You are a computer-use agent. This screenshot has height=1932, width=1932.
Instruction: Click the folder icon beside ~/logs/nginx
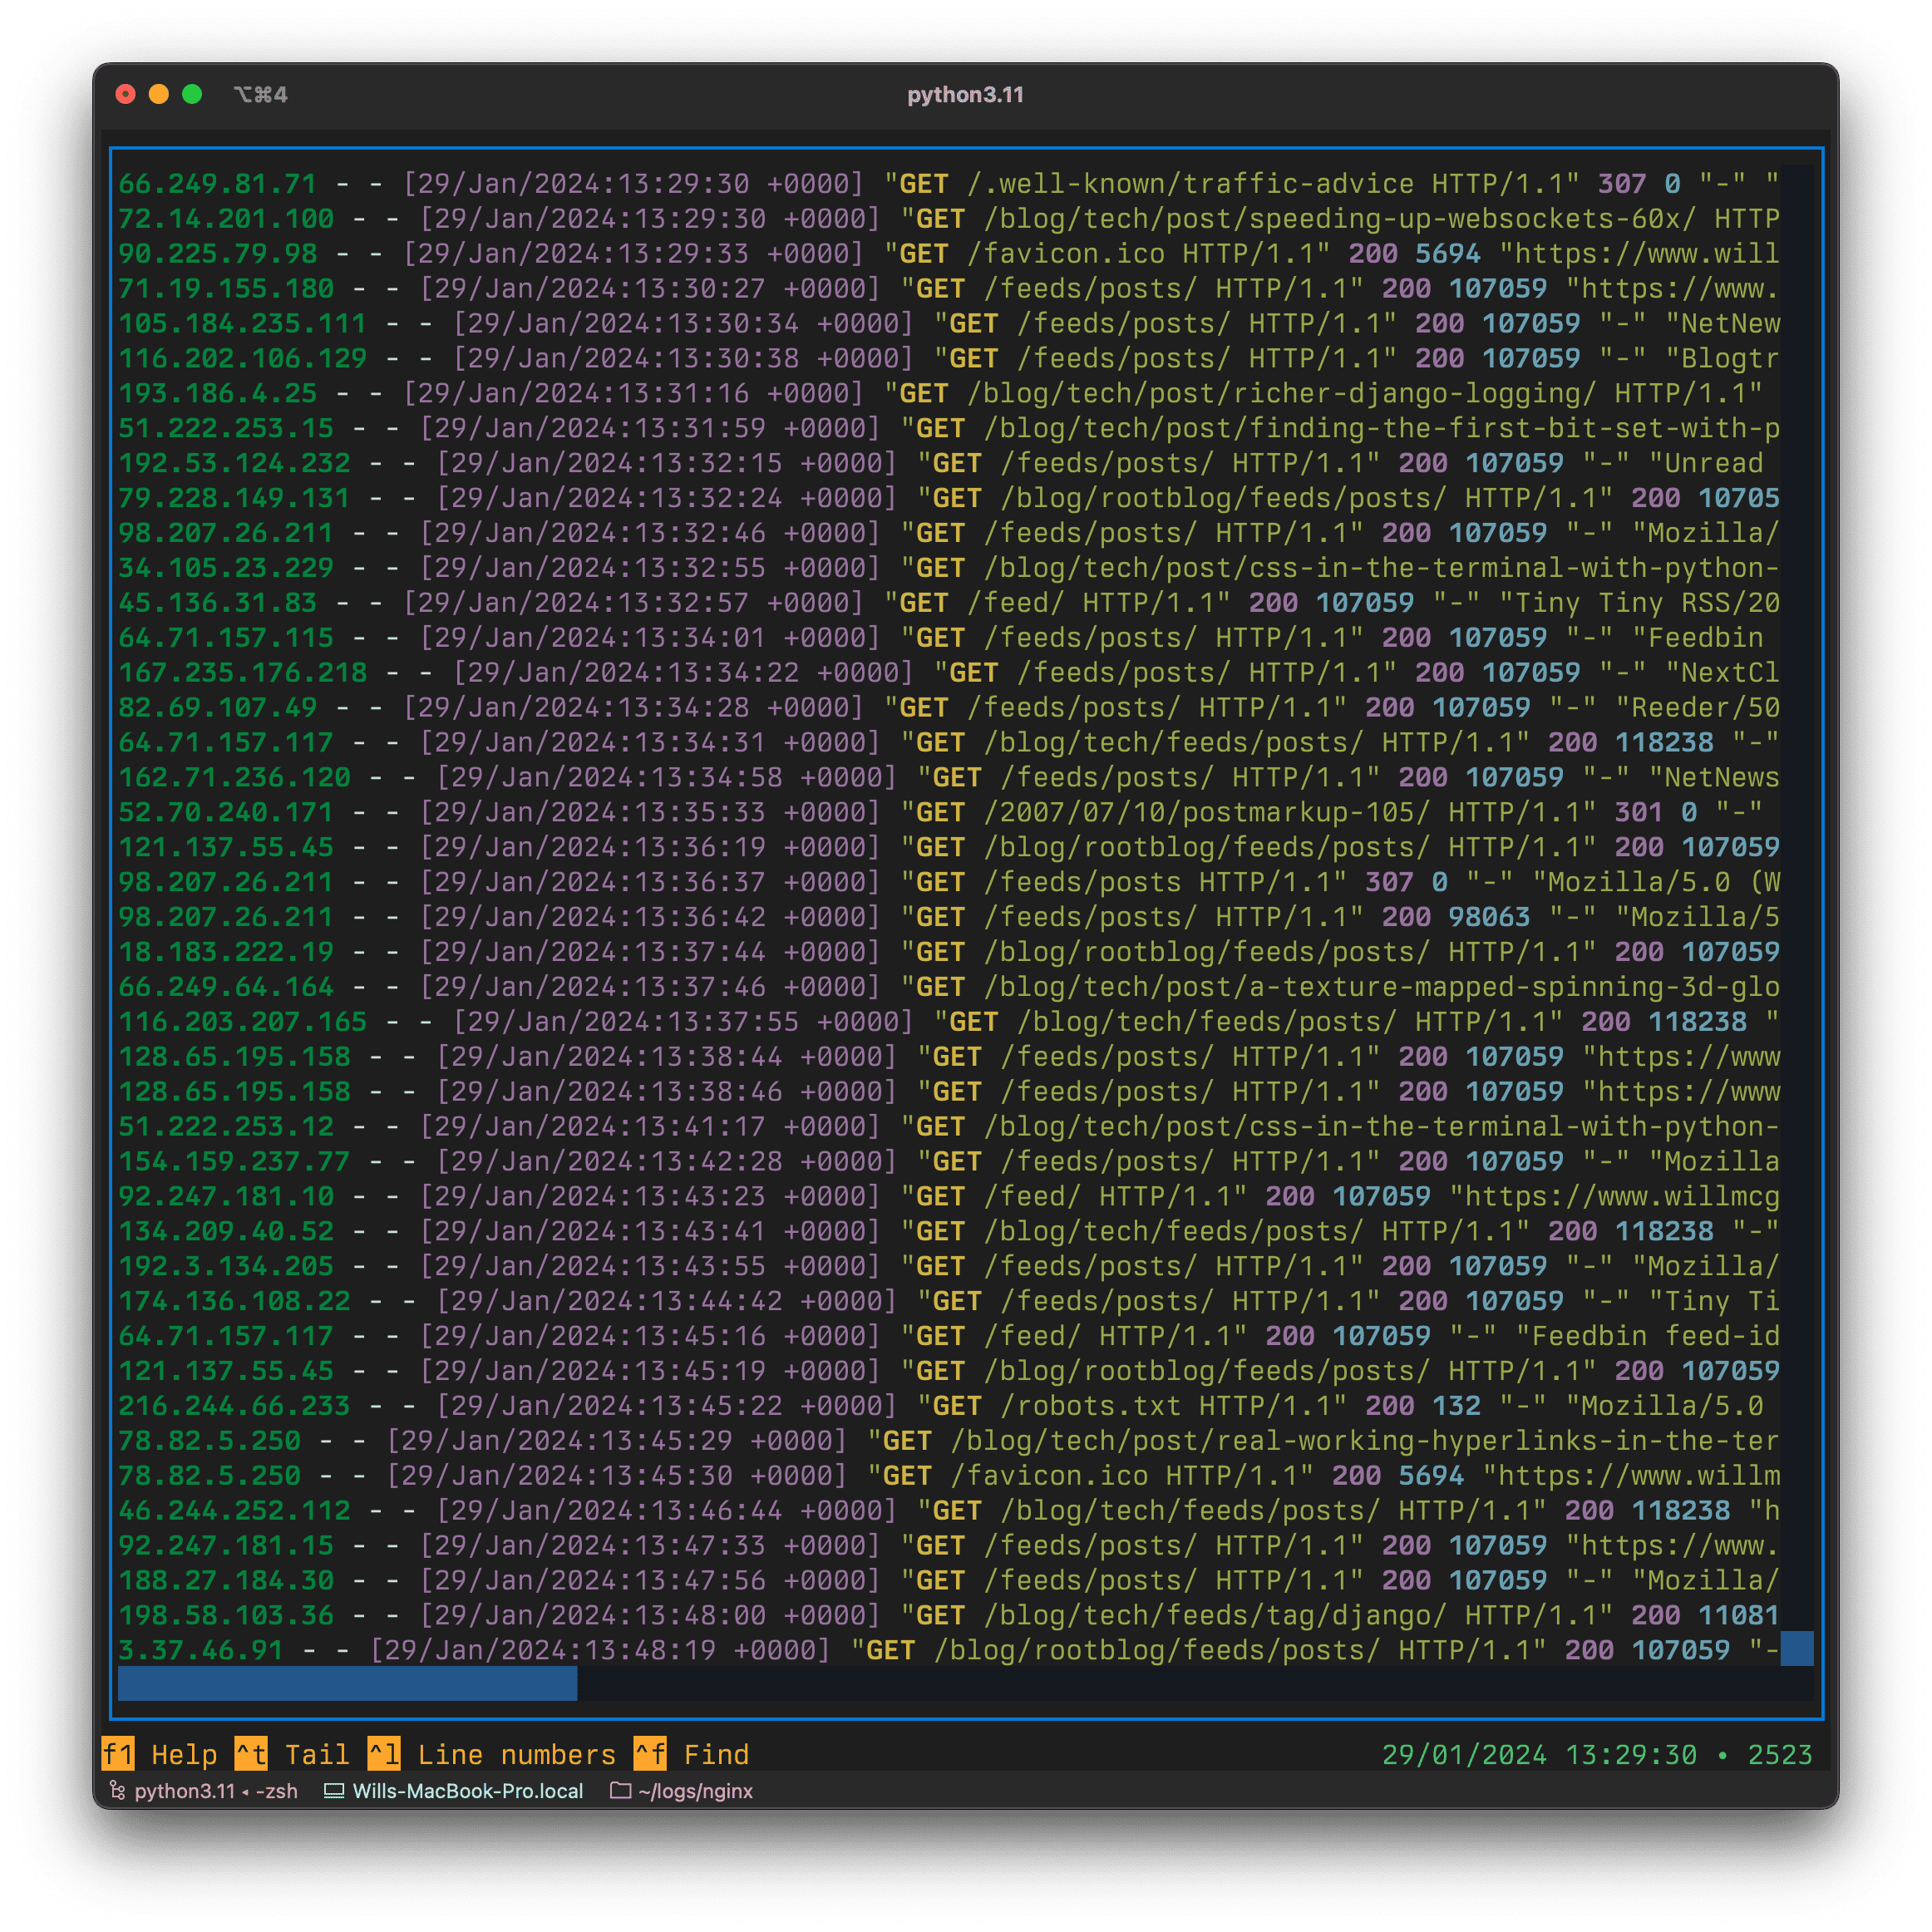tap(620, 1791)
